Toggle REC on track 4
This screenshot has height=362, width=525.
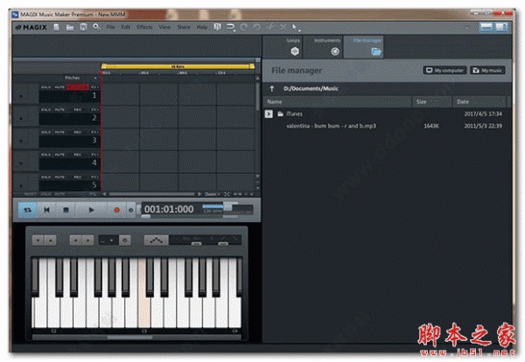tap(78, 155)
